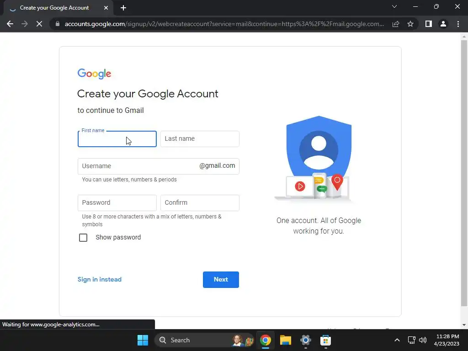
Task: Click 'One account. All of Google' caption
Action: point(319,221)
